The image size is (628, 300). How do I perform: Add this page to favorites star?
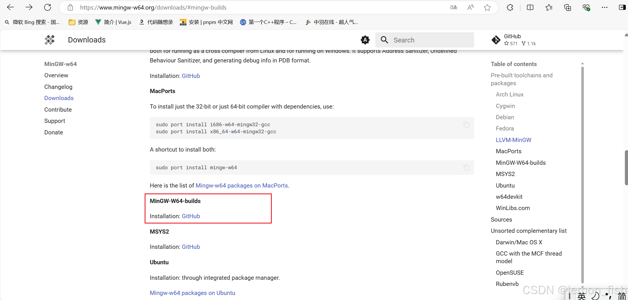(x=487, y=8)
